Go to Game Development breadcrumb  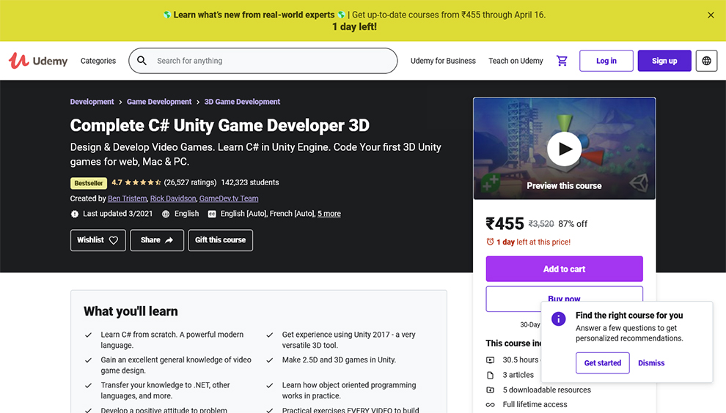click(x=159, y=102)
